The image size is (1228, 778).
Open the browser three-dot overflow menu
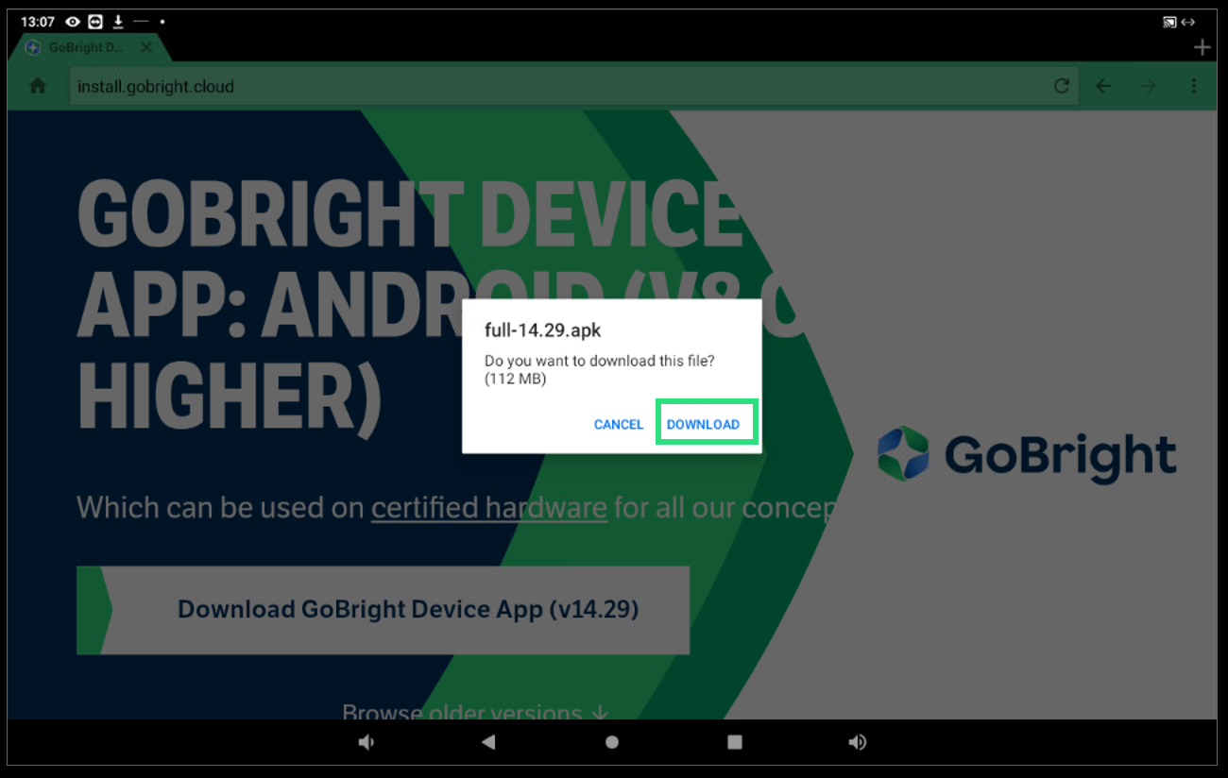(x=1194, y=86)
